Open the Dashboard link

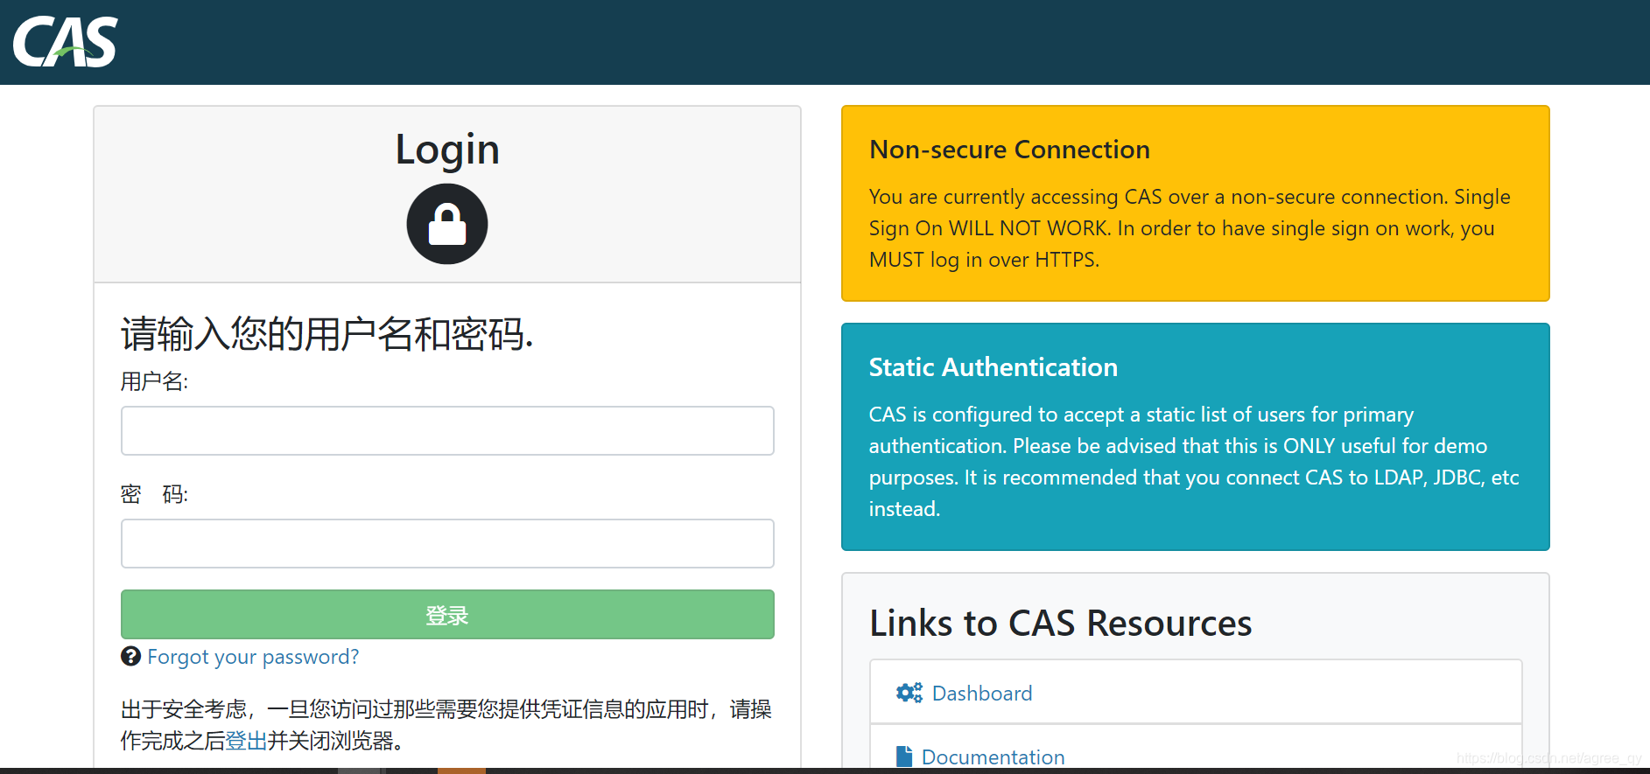(982, 694)
